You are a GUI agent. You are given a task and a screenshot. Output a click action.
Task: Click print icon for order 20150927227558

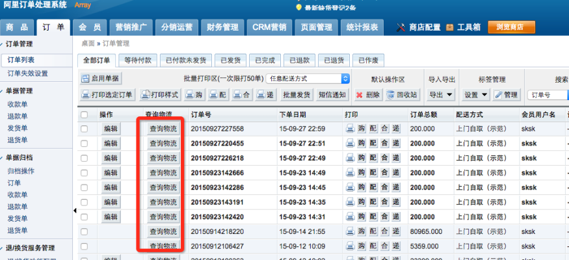coord(350,129)
